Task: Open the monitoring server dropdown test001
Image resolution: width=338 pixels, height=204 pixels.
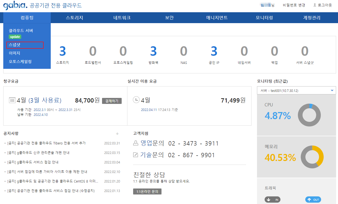Action: tap(296, 90)
